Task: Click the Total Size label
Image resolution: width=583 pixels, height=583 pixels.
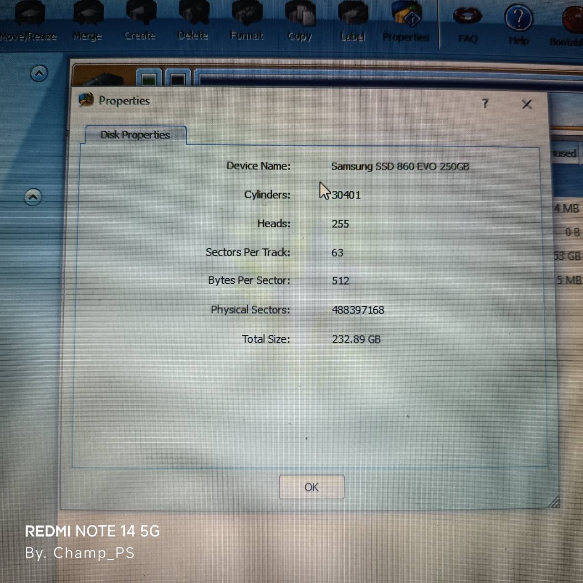Action: click(266, 339)
